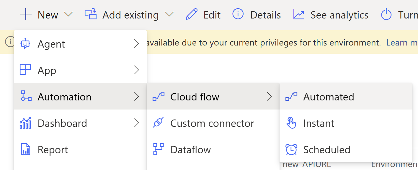
Task: Open the Add existing dropdown arrow
Action: point(169,14)
